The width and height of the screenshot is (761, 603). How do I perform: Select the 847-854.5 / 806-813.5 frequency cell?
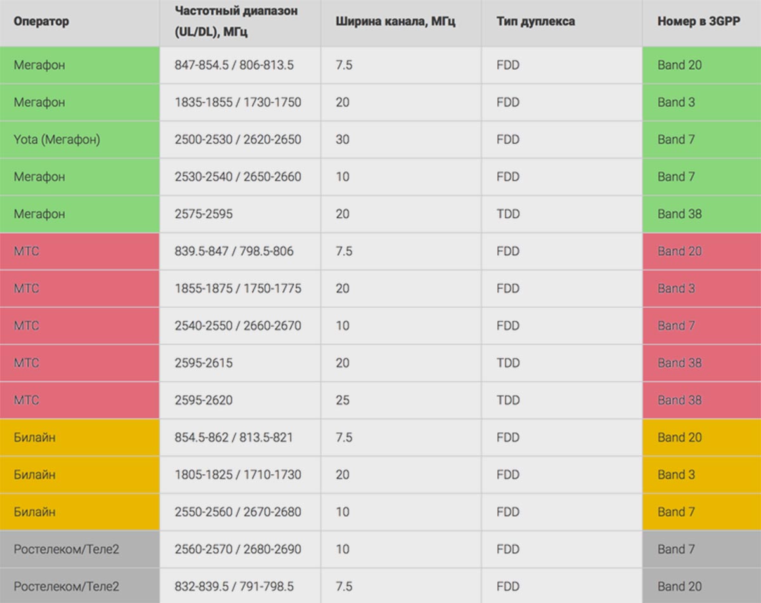(x=234, y=65)
